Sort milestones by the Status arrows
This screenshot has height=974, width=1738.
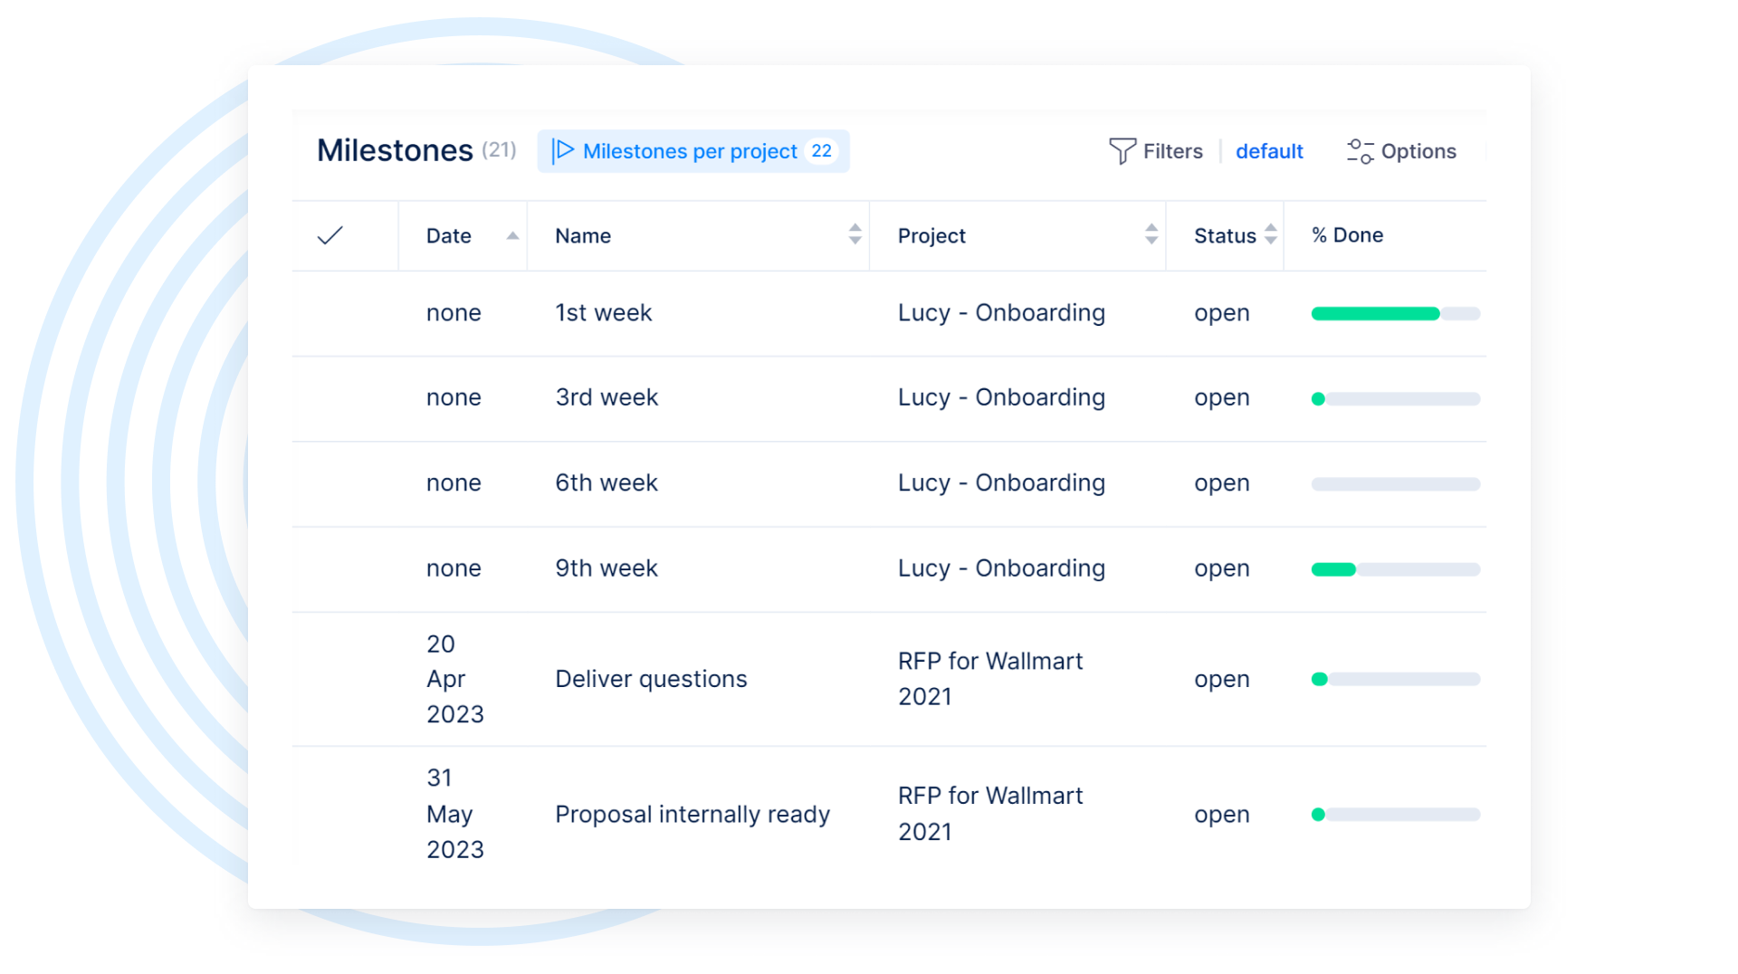[1270, 234]
